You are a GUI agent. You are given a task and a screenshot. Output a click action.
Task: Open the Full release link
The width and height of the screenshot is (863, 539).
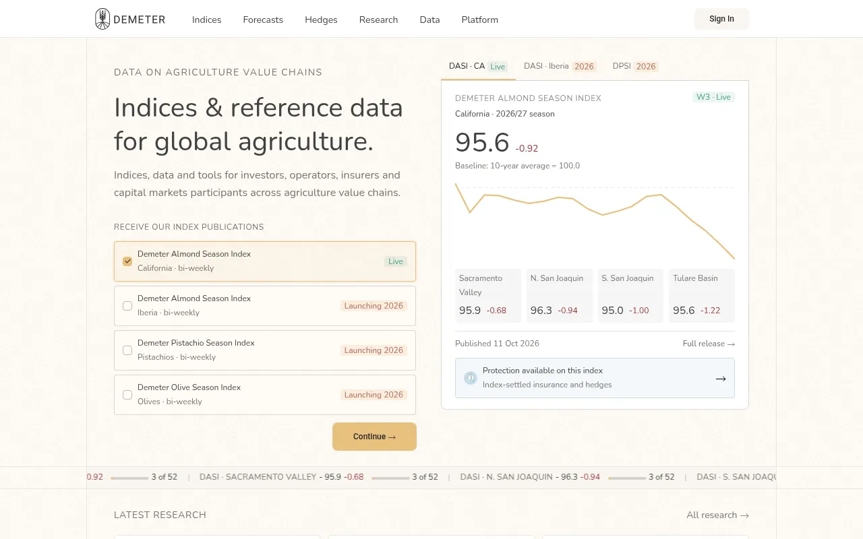pyautogui.click(x=709, y=344)
